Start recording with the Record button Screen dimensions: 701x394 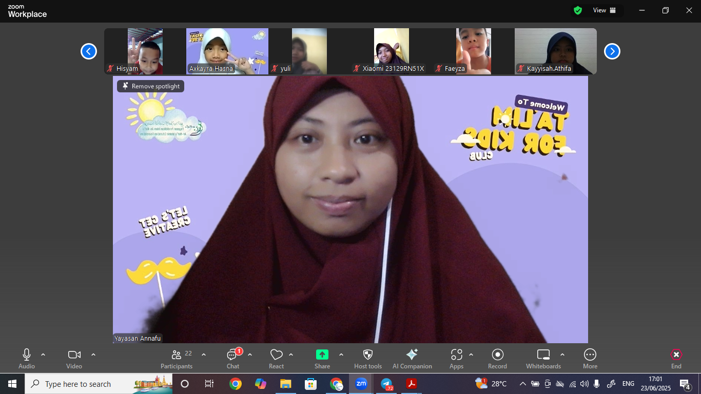[x=497, y=355]
